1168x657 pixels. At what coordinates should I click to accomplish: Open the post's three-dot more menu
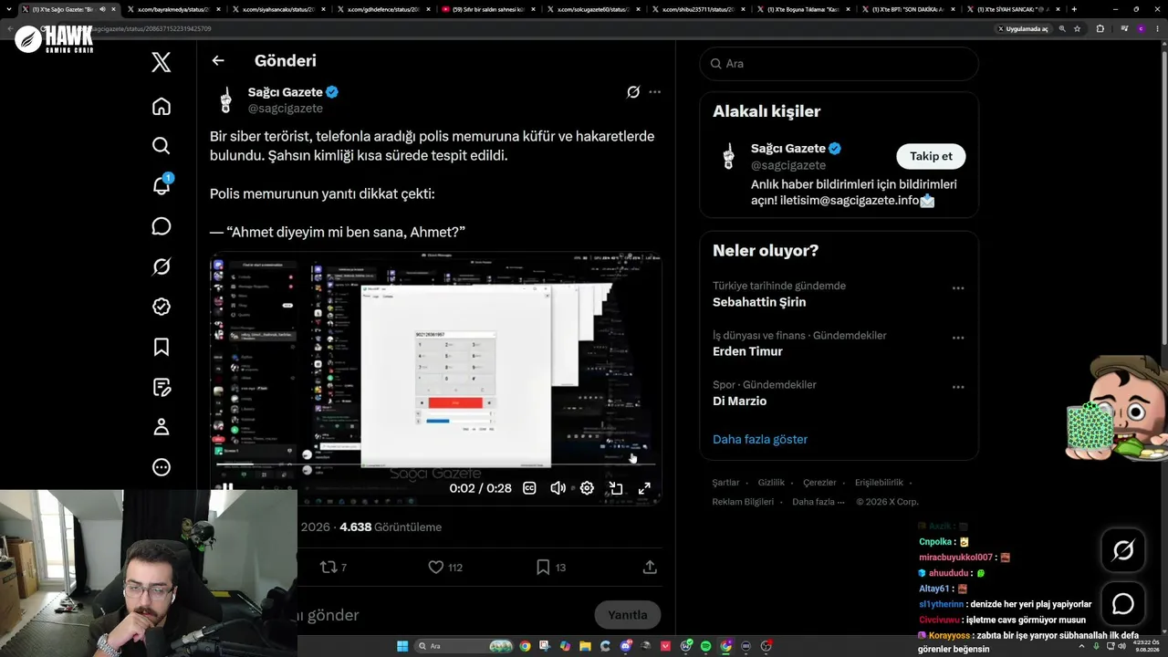tap(654, 92)
